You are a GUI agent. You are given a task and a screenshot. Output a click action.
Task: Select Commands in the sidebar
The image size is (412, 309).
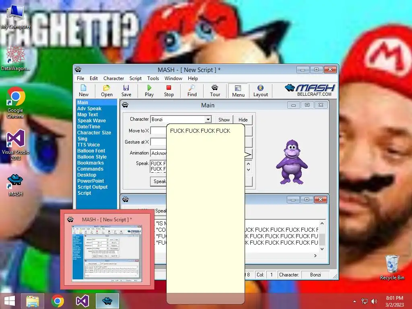click(x=90, y=169)
